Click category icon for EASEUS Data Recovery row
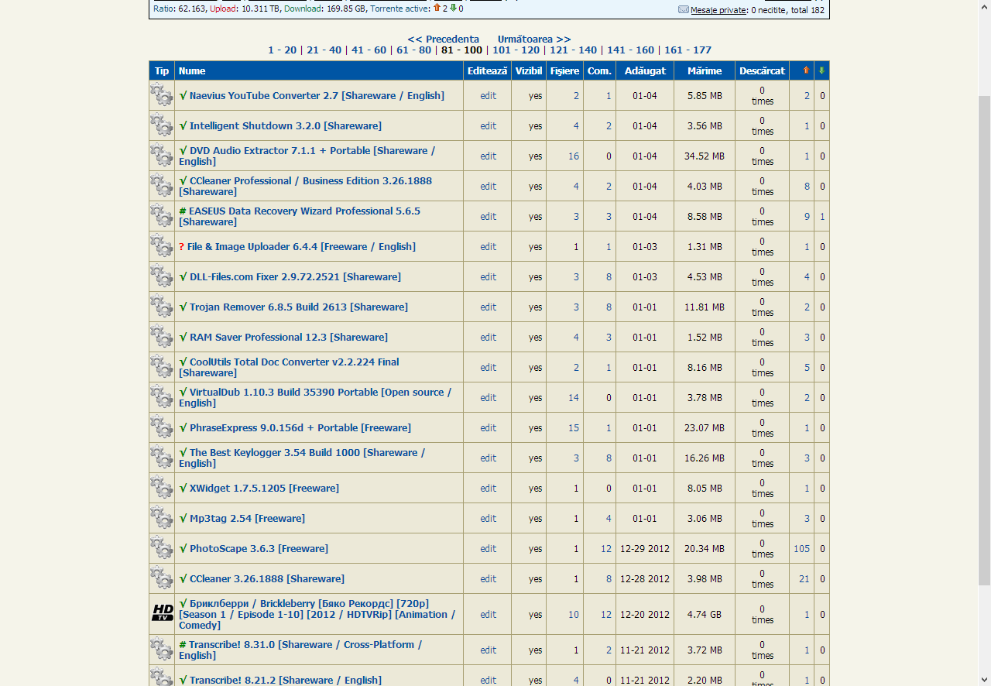 tap(162, 216)
